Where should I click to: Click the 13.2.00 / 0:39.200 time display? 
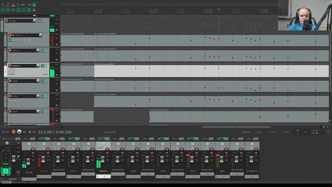click(55, 132)
